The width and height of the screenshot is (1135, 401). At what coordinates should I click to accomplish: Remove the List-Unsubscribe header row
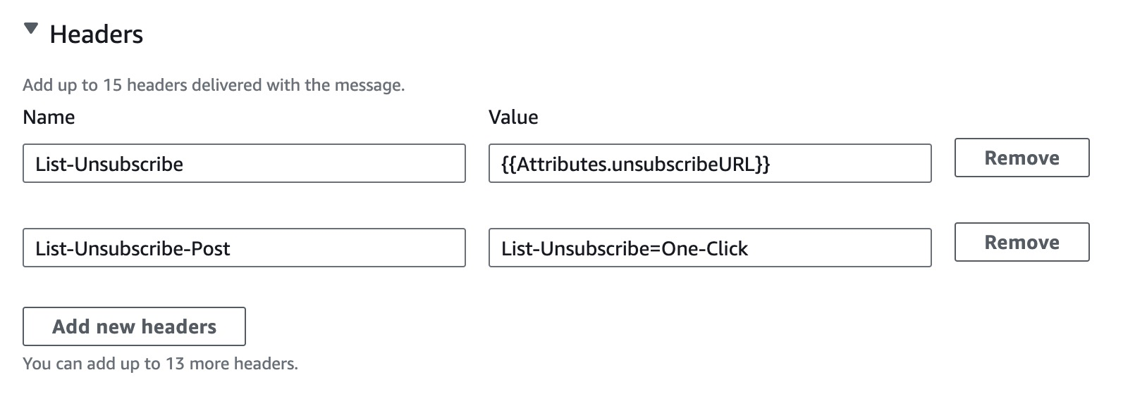click(x=1022, y=158)
